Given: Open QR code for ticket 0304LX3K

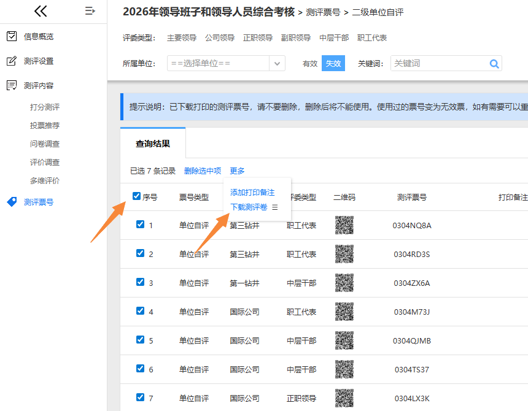Looking at the screenshot, I should tap(344, 398).
